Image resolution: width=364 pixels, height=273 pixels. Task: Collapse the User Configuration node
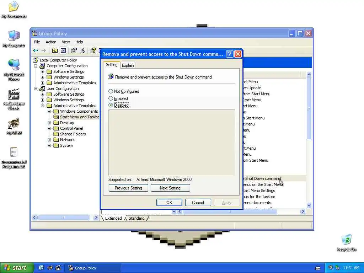pyautogui.click(x=36, y=89)
